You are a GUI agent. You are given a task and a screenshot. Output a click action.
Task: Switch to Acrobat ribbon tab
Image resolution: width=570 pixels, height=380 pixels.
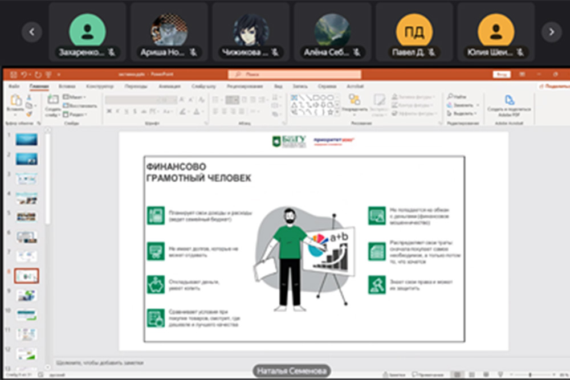click(x=355, y=86)
